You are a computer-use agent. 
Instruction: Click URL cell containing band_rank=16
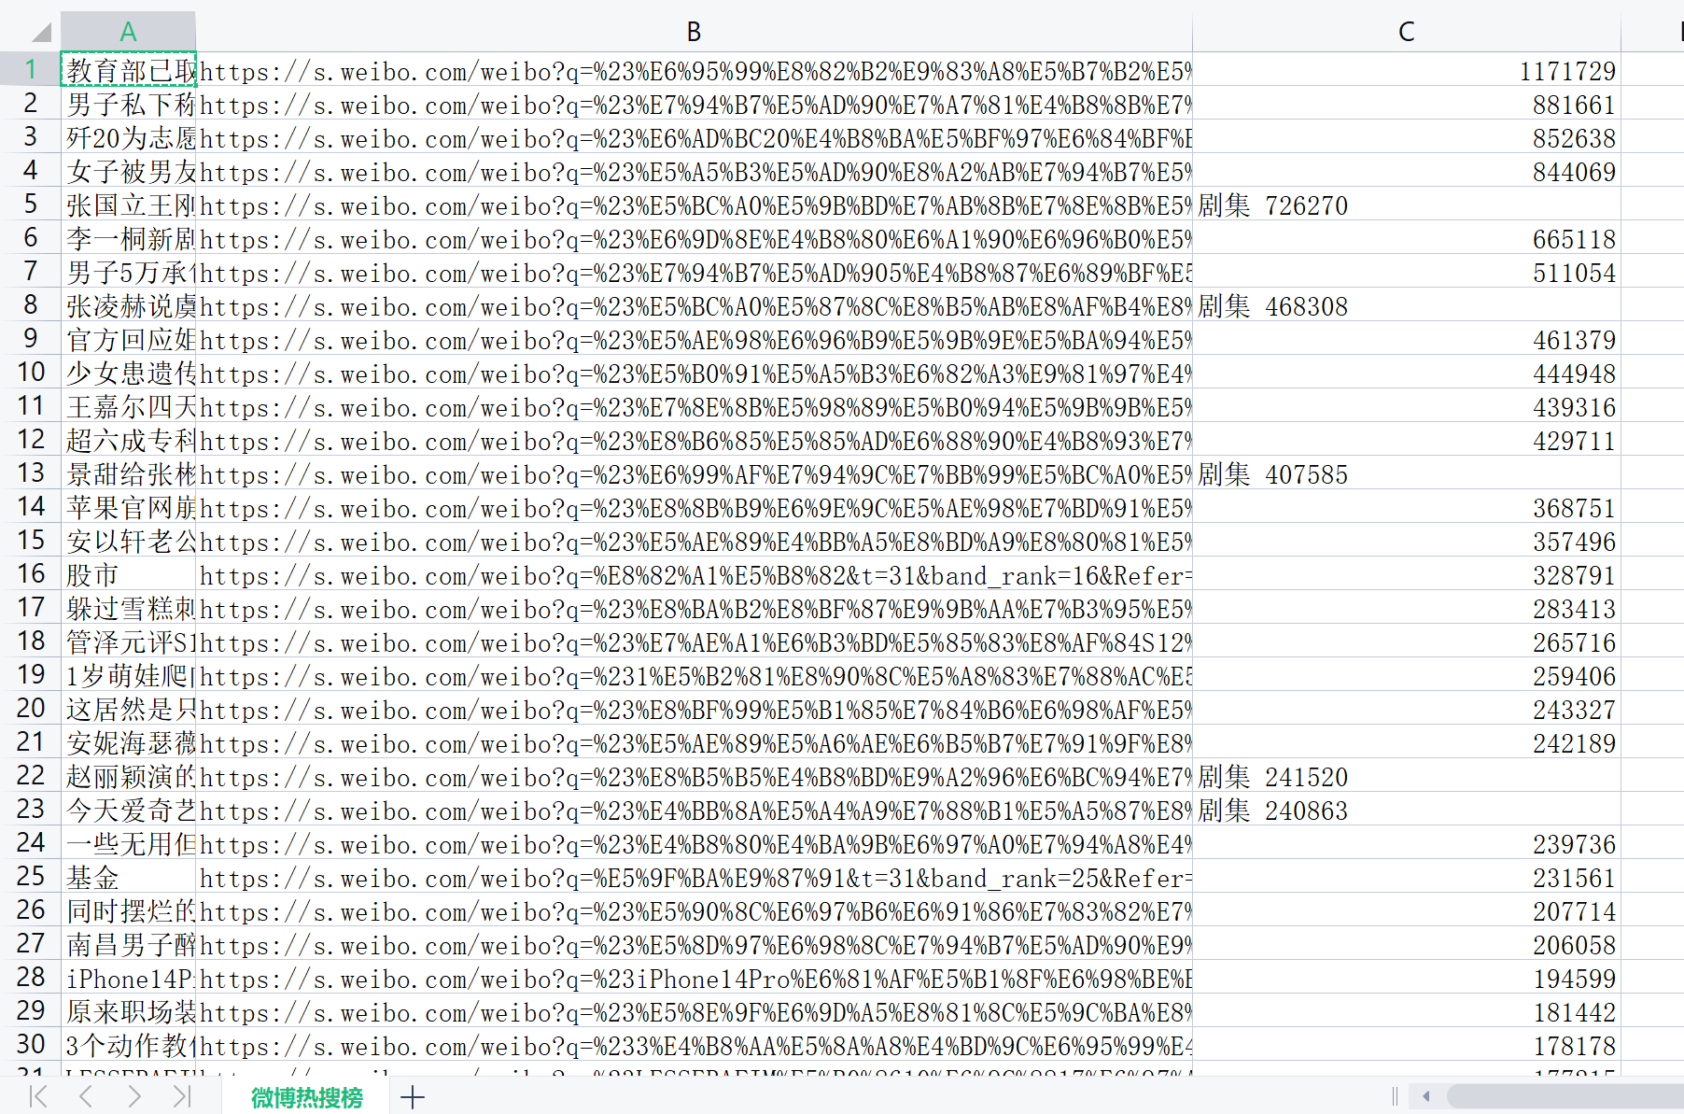(x=695, y=574)
